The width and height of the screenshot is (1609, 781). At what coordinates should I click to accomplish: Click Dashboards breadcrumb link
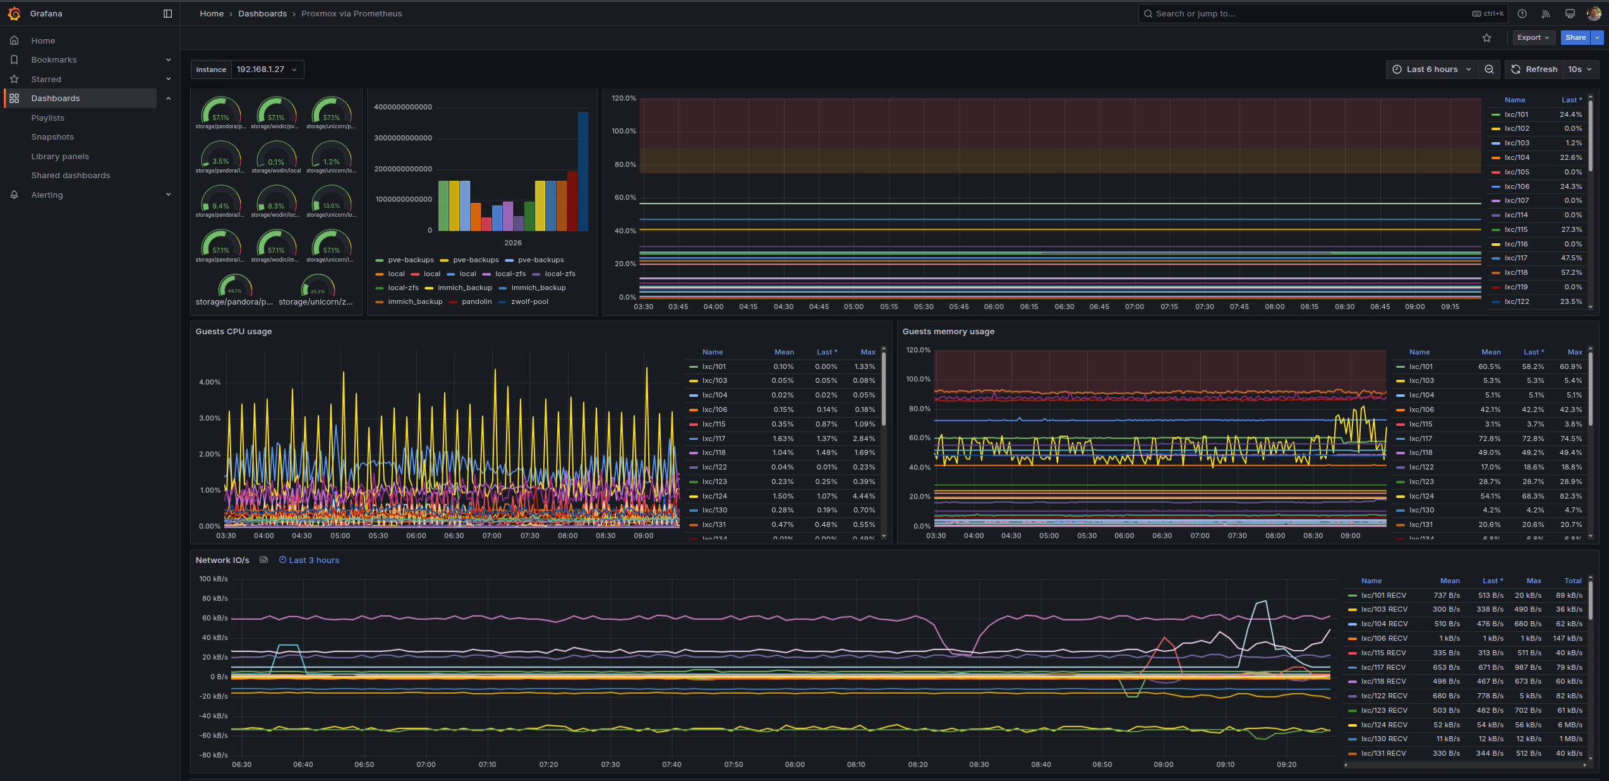click(262, 13)
